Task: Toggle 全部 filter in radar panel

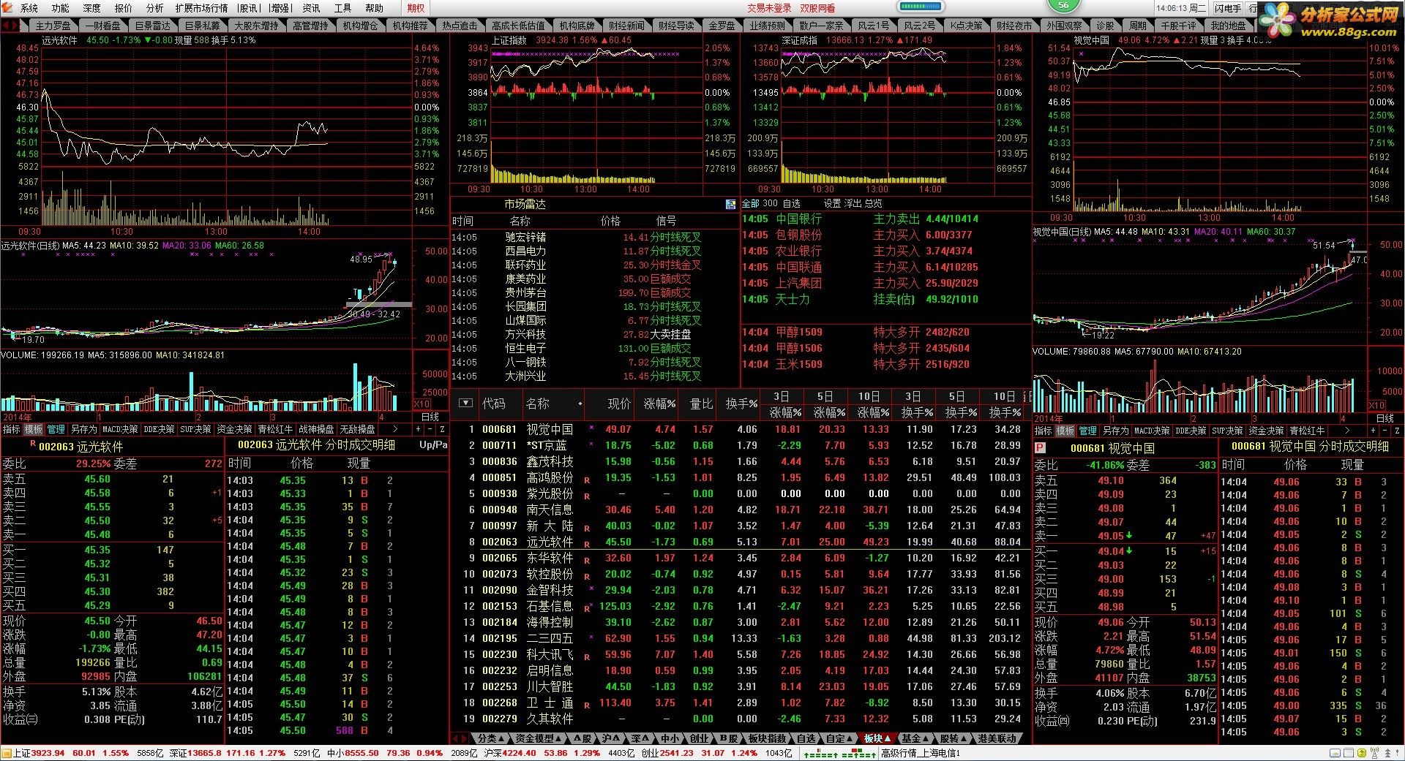Action: [750, 203]
